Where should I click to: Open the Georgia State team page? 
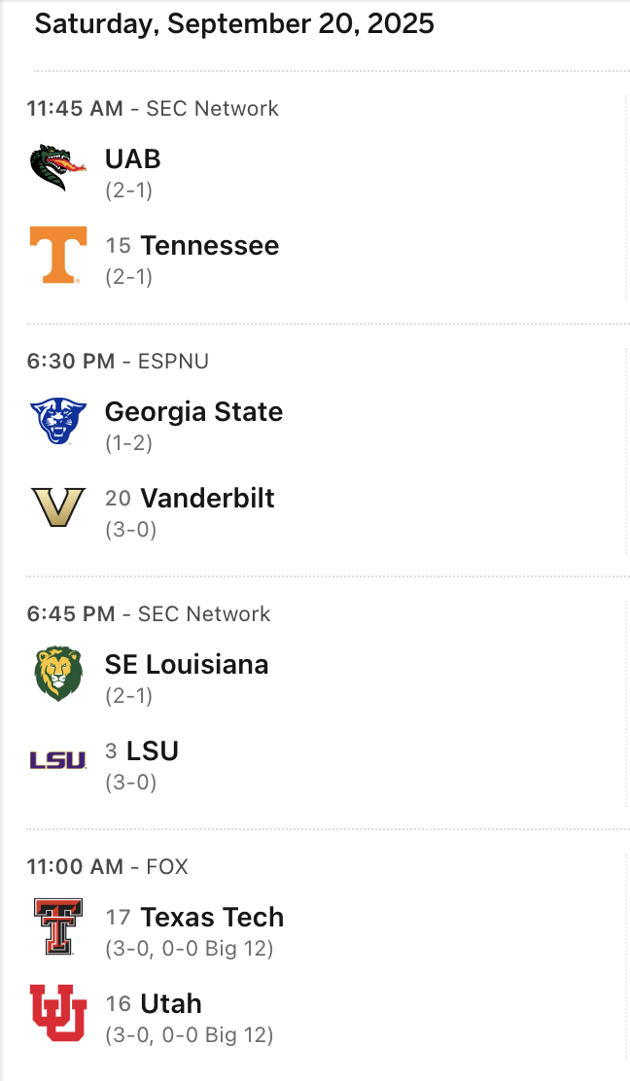pyautogui.click(x=193, y=412)
